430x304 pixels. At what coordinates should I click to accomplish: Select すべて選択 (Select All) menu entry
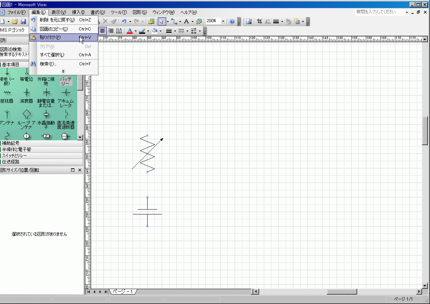point(52,55)
